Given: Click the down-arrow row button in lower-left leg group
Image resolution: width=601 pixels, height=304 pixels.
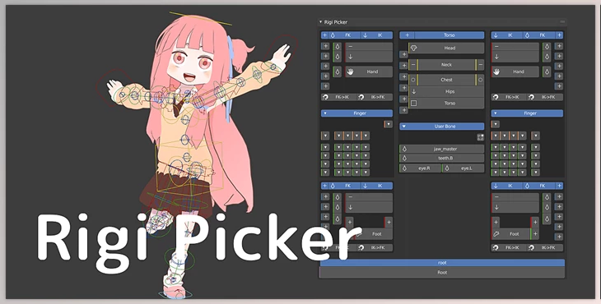Looking at the screenshot, I should click(369, 207).
